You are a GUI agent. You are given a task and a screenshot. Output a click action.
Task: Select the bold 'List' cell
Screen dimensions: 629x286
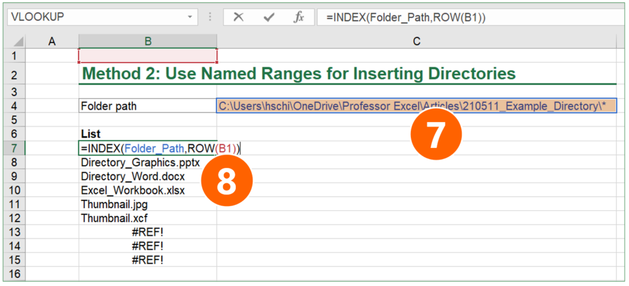pyautogui.click(x=147, y=134)
